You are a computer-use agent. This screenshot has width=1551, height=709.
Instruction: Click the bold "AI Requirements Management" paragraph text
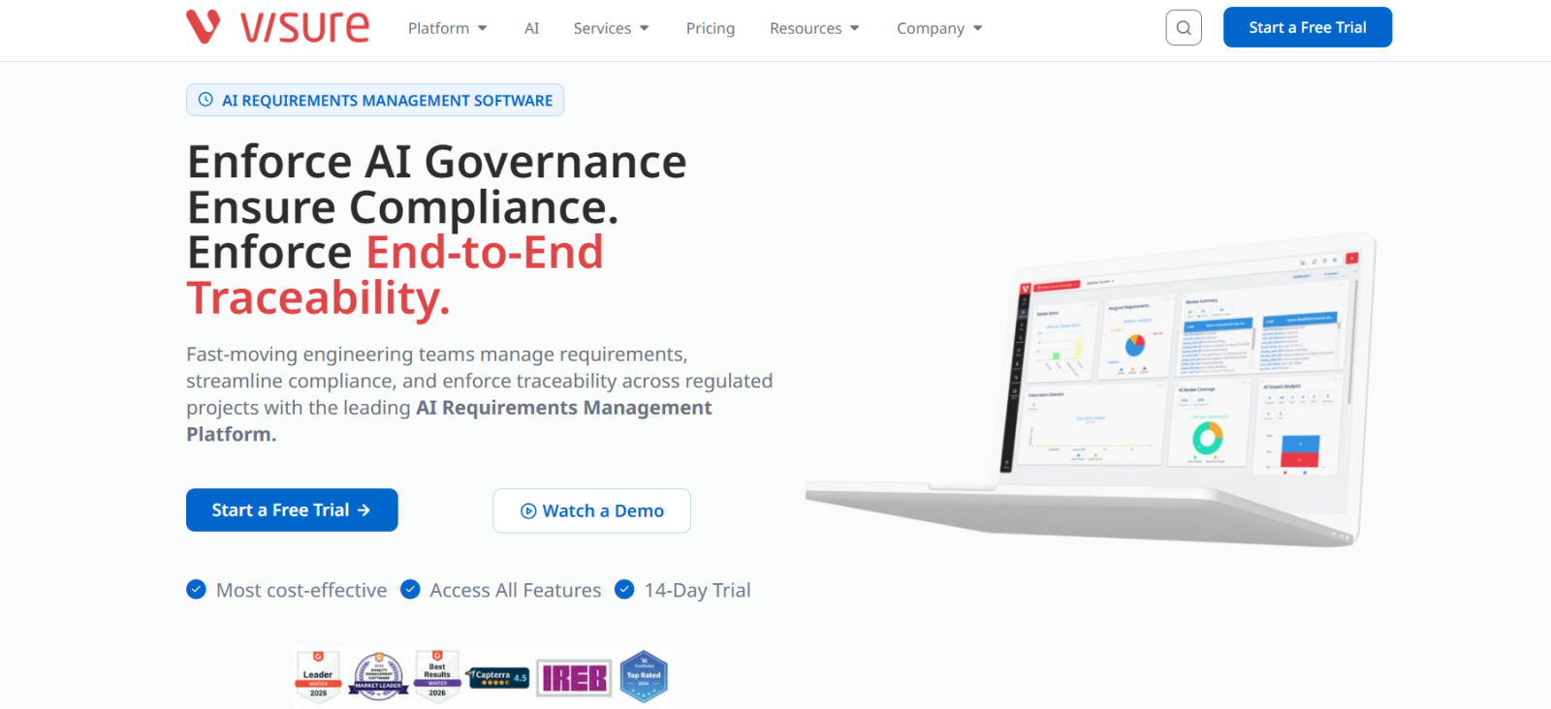pos(564,408)
